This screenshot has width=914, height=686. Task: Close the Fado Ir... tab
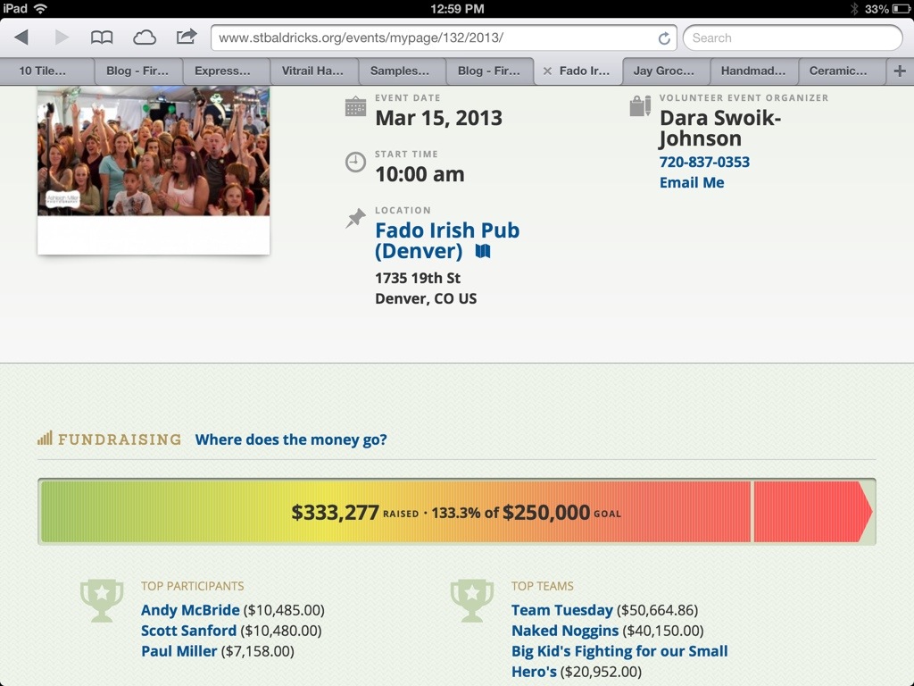547,71
